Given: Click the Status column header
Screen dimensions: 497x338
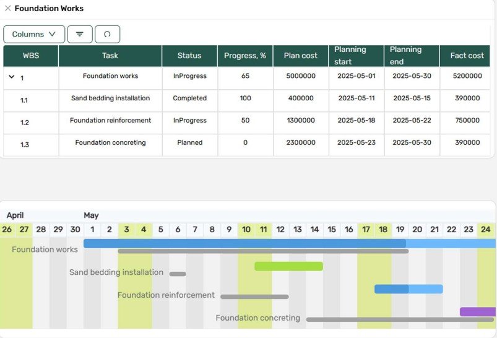Looking at the screenshot, I should tap(189, 56).
